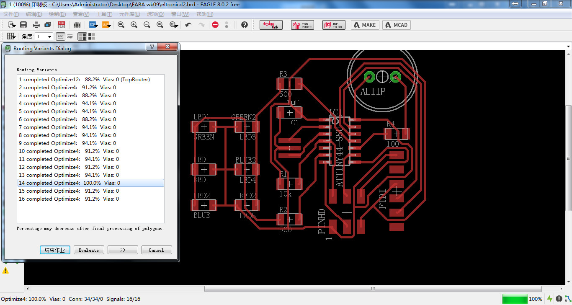Toggle mirrored text orientation button

click(x=70, y=36)
